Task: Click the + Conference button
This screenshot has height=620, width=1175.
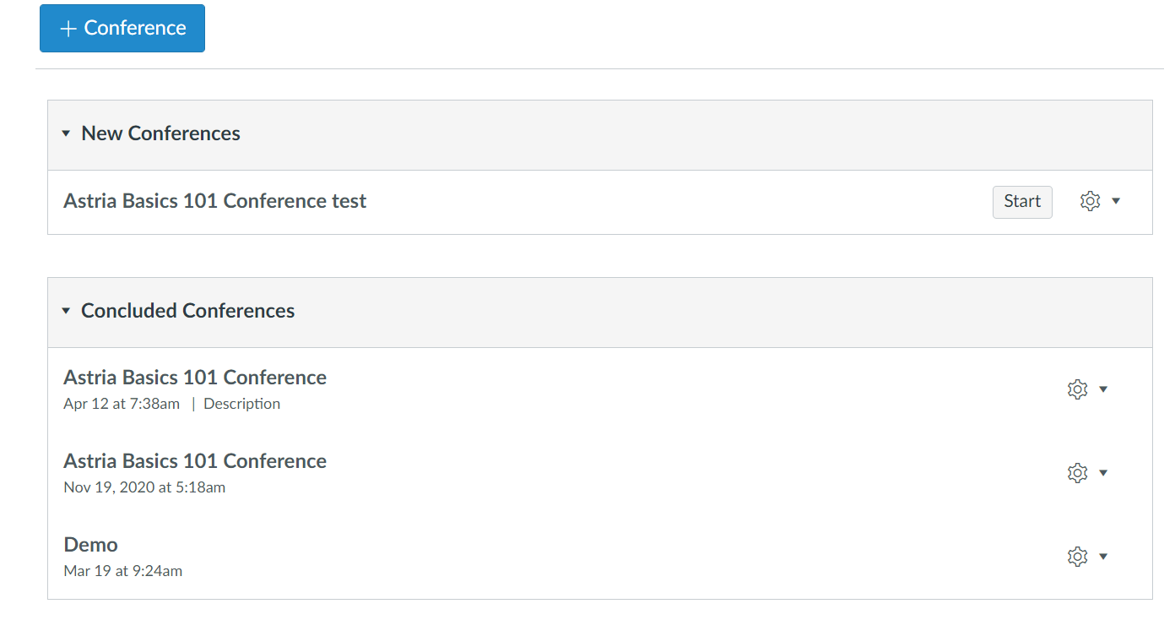Action: coord(122,28)
